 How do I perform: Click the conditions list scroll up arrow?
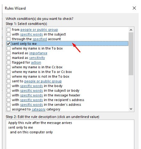click(131, 30)
